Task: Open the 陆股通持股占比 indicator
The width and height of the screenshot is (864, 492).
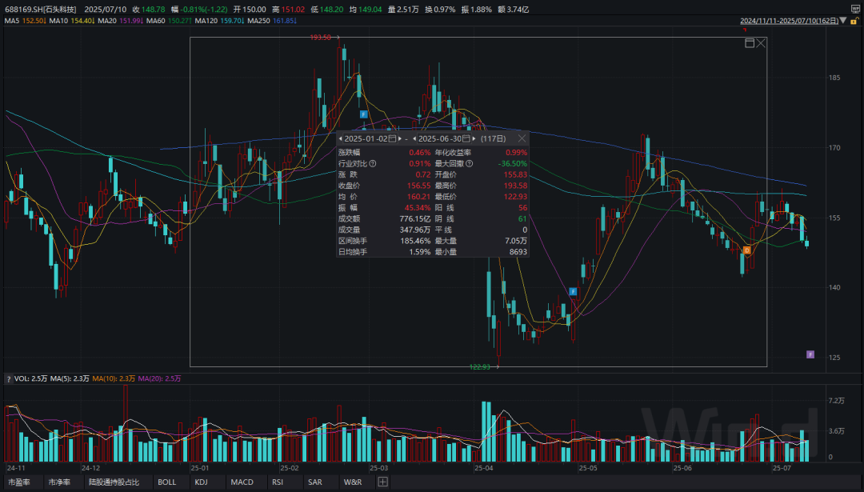Action: [x=114, y=482]
